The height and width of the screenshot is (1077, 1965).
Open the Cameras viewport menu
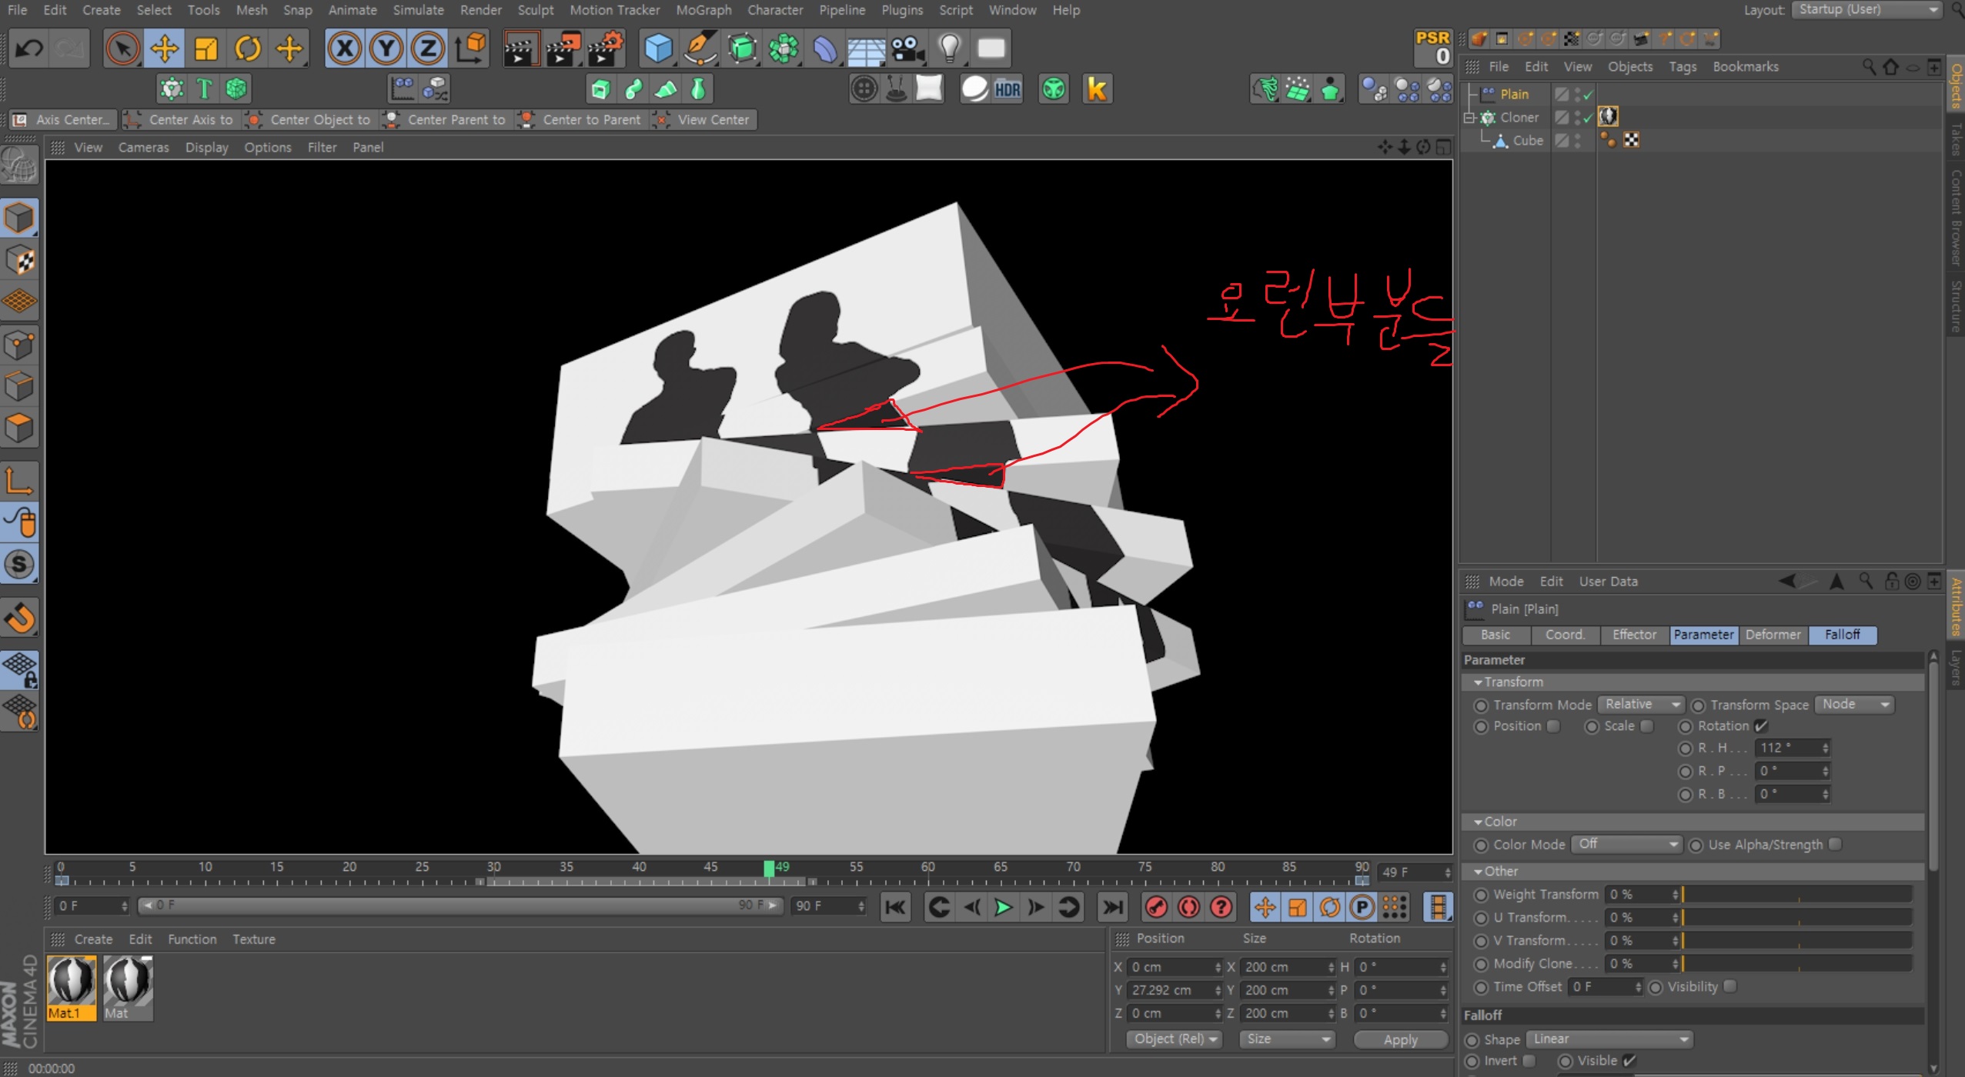click(143, 147)
